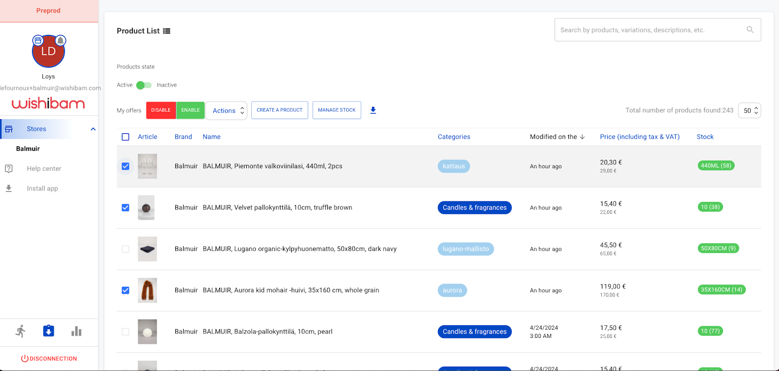Sort by Categories column header

click(454, 137)
